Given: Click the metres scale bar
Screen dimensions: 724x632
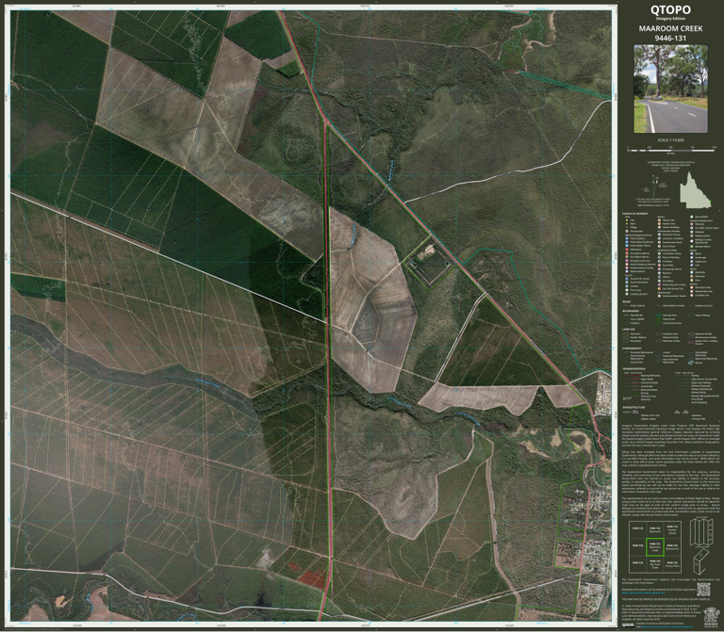Looking at the screenshot, I should point(670,150).
